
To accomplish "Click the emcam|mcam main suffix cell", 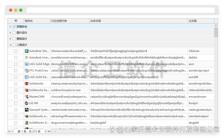I will click(201, 97).
